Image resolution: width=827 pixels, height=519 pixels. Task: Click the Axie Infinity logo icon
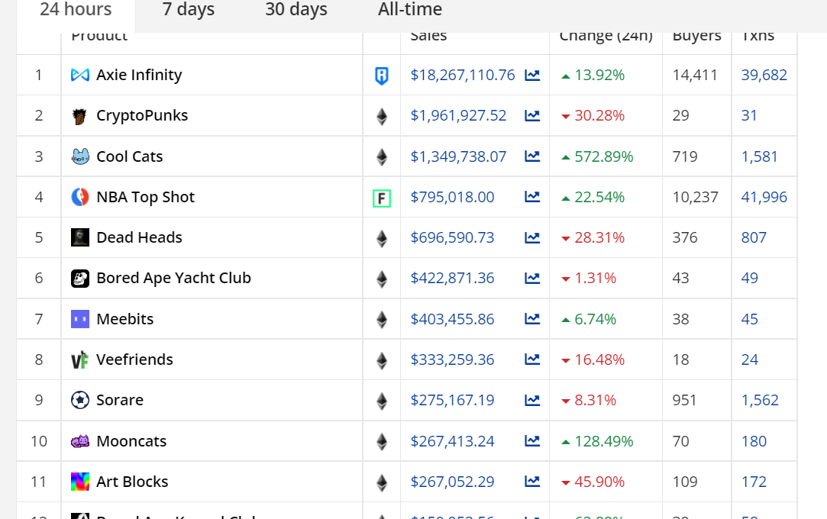[80, 75]
